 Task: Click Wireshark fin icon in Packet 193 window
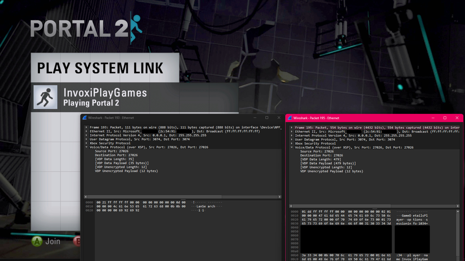(85, 118)
